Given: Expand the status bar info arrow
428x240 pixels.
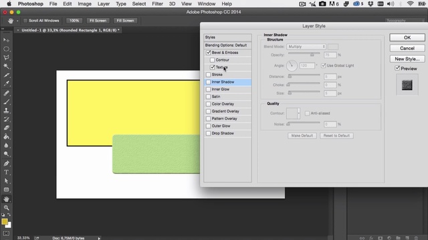Looking at the screenshot, I should (x=99, y=238).
